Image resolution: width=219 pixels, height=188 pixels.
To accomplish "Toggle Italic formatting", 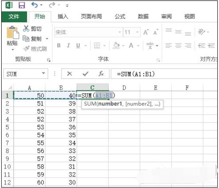I will click(x=69, y=45).
